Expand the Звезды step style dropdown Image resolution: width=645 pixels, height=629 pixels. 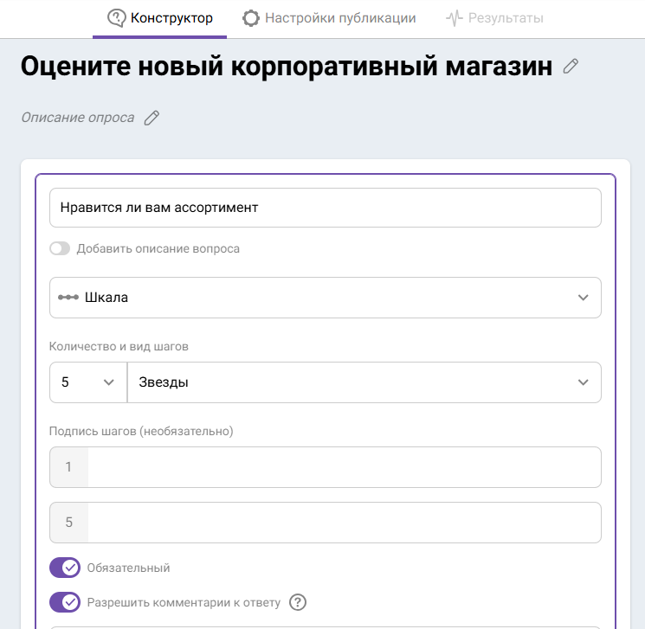pos(364,382)
